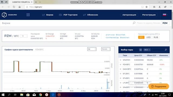Open Yandex Browser from taskbar

point(47,95)
